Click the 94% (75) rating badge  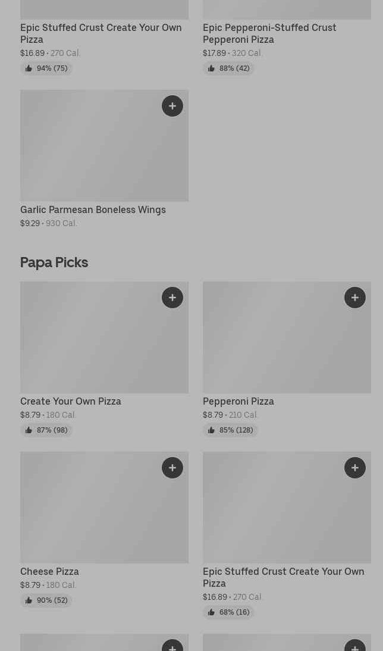click(46, 68)
